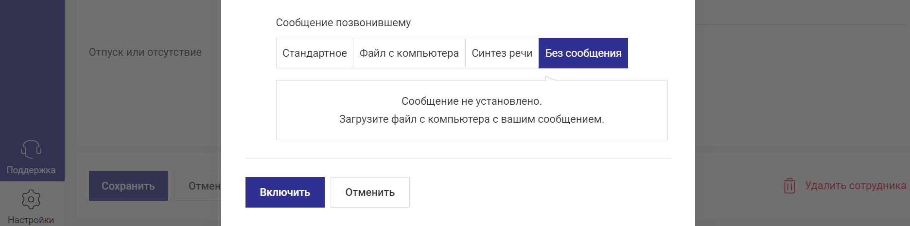Click the Сообщение позвонившему heading
Viewport: 910px width, 226px height.
[x=343, y=23]
